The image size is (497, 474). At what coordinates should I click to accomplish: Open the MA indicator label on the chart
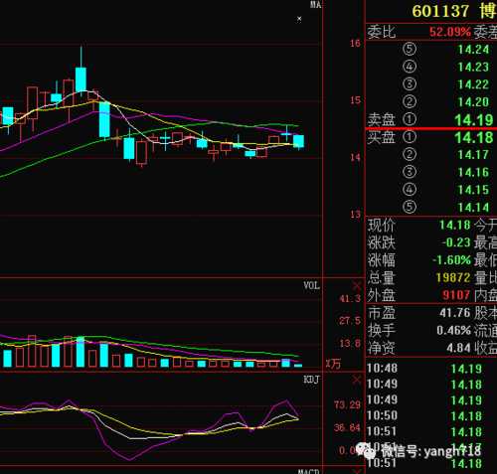click(x=316, y=5)
